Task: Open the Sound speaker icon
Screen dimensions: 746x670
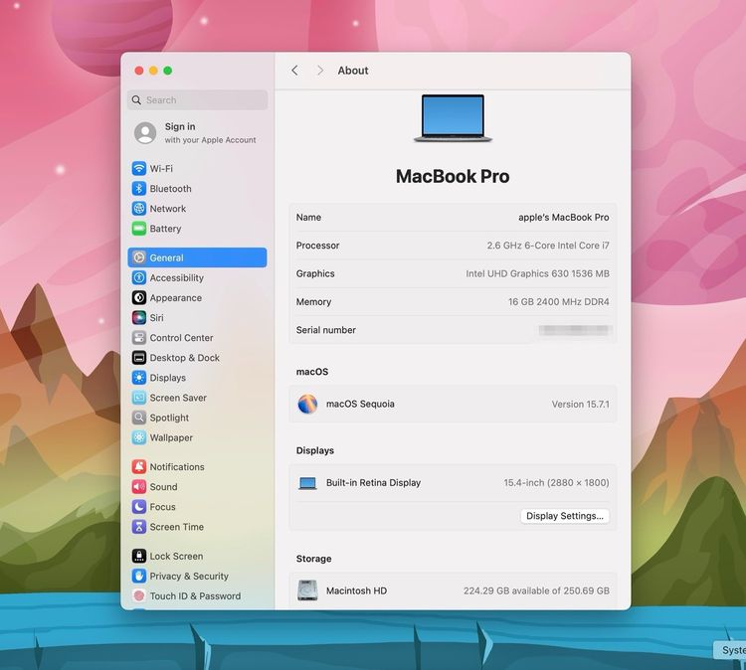Action: [x=139, y=487]
